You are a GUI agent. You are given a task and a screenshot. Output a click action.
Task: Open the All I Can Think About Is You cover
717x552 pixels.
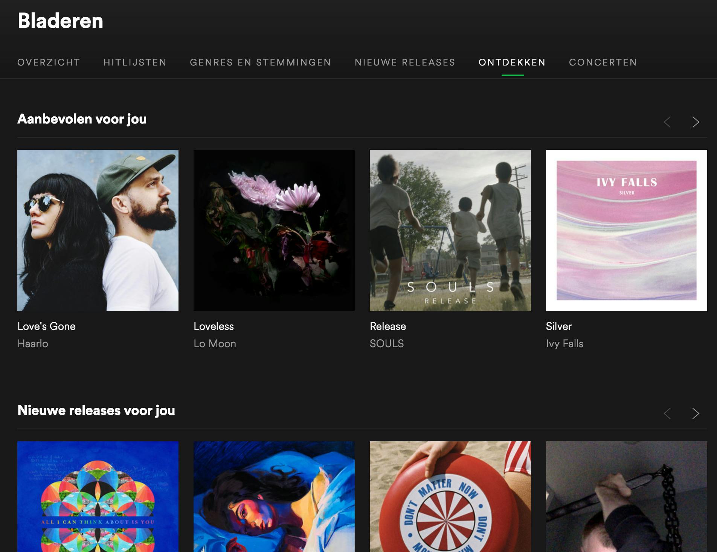click(98, 497)
